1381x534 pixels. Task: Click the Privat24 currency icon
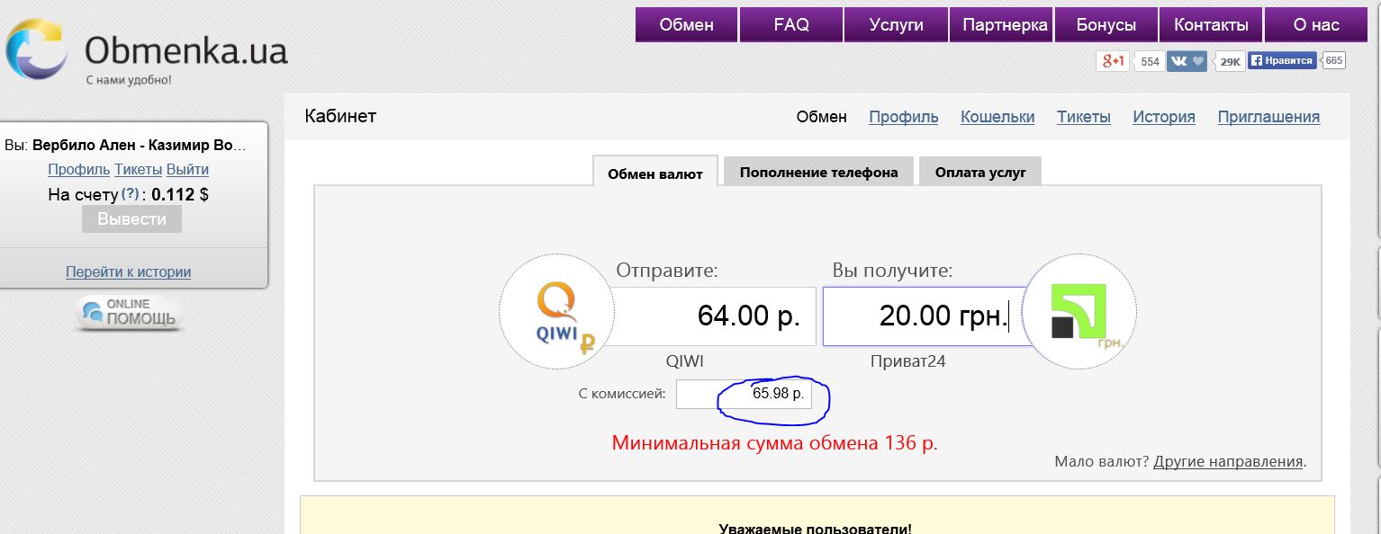click(x=1079, y=312)
